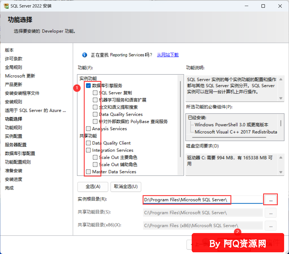Image resolution: width=289 pixels, height=254 pixels.
Task: Click the 共享功能目录(S) path field
Action: 203,213
